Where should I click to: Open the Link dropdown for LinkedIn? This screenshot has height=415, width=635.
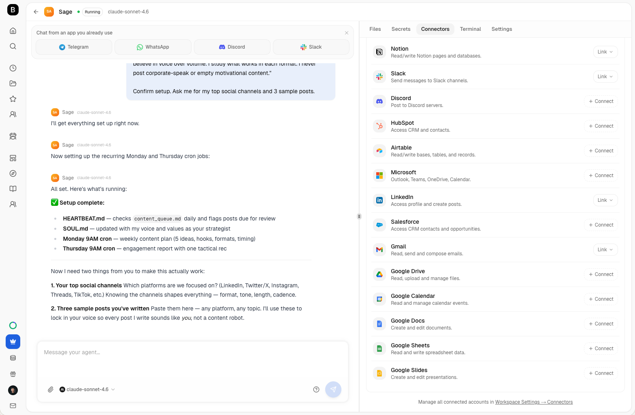point(605,200)
